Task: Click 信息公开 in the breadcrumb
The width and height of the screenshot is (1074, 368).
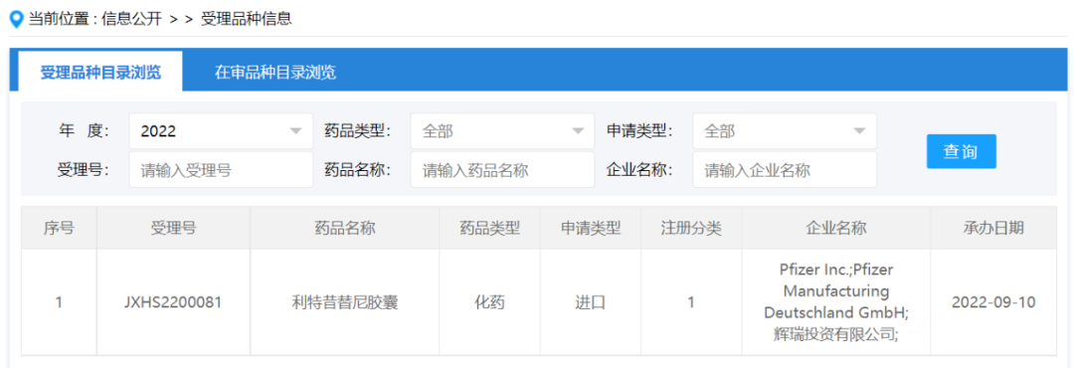Action: 131,19
